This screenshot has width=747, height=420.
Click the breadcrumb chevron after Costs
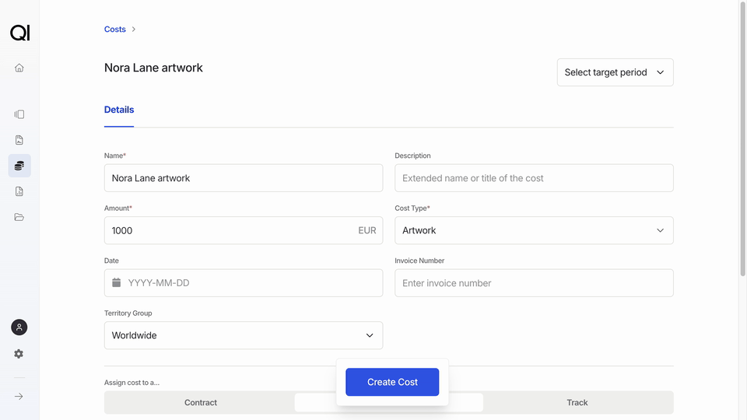[133, 29]
